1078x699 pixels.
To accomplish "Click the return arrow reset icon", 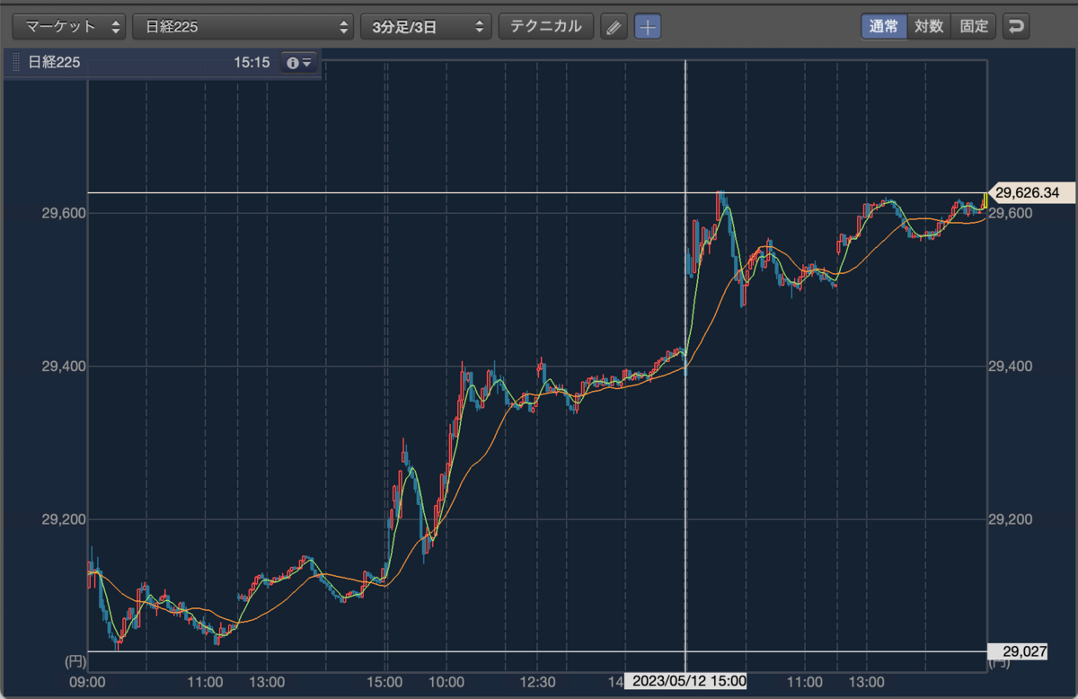I will 1016,26.
